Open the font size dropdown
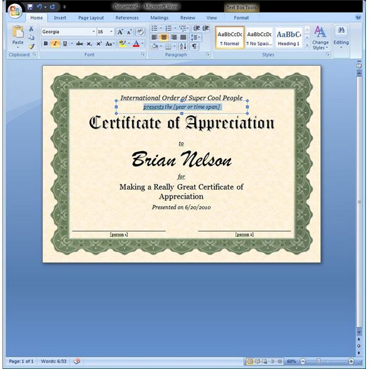369x369 pixels. click(111, 31)
